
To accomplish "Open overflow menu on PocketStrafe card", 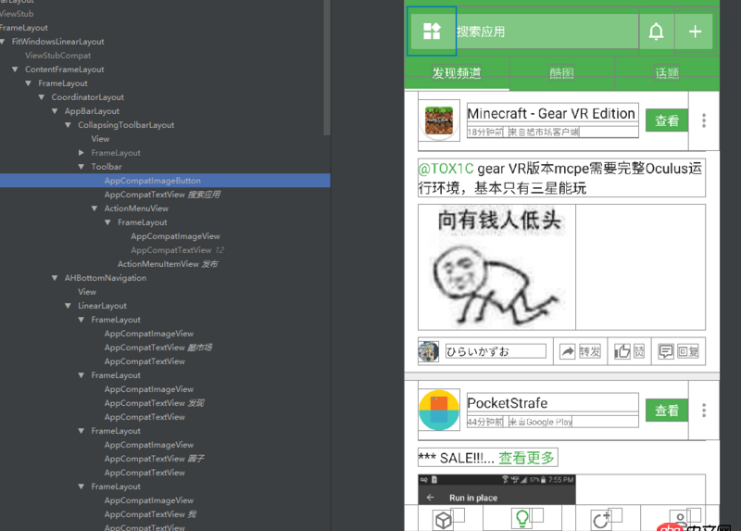I will click(x=704, y=410).
